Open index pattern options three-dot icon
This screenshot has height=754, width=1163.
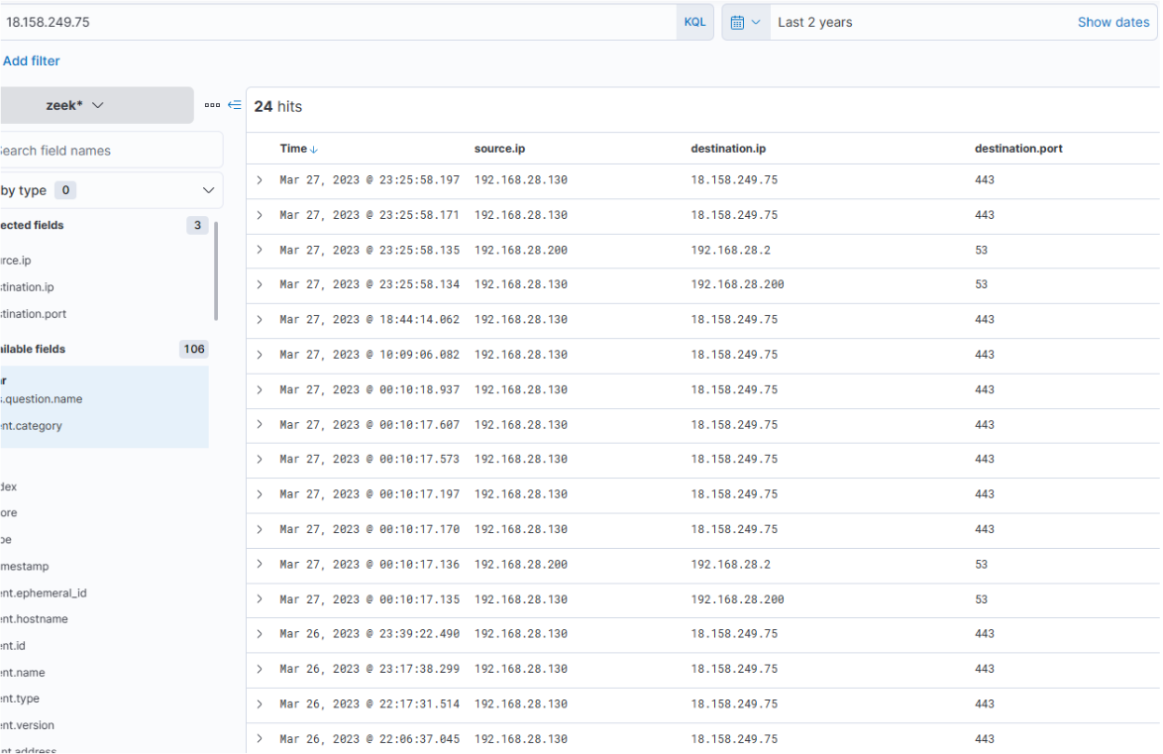(212, 105)
